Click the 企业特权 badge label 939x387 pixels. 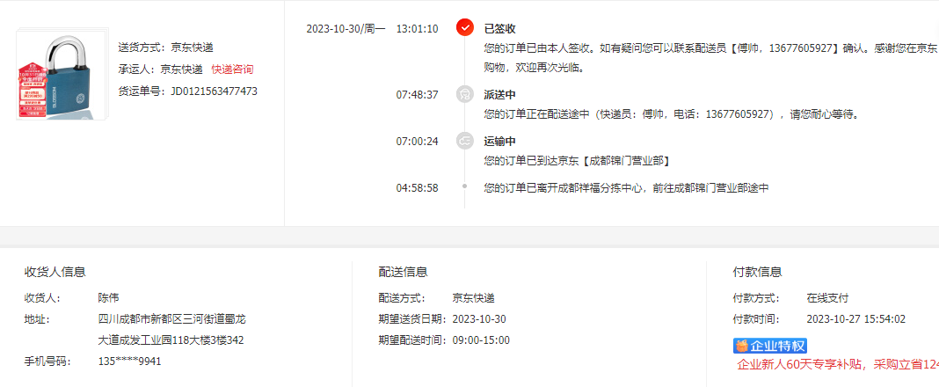(x=778, y=346)
